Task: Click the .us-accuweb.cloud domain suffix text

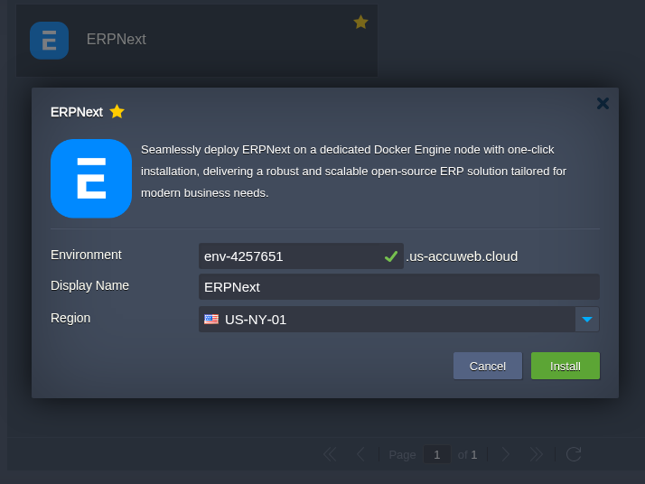Action: [462, 256]
